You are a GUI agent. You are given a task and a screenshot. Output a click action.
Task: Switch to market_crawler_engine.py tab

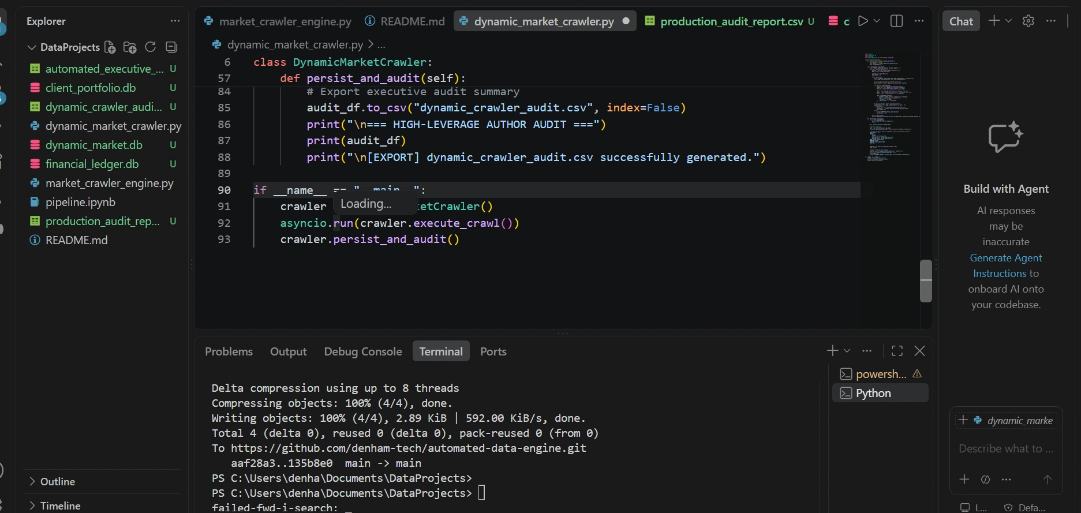pos(278,21)
